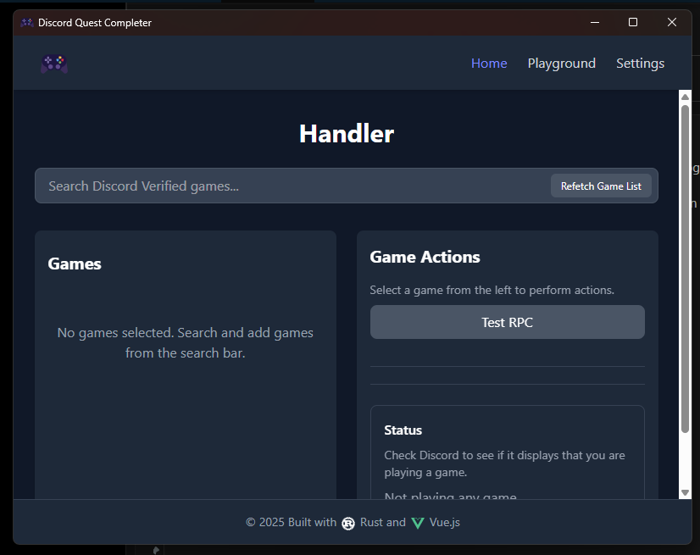Click the vertical scrollbar thumb
The width and height of the screenshot is (700, 555).
tap(685, 269)
